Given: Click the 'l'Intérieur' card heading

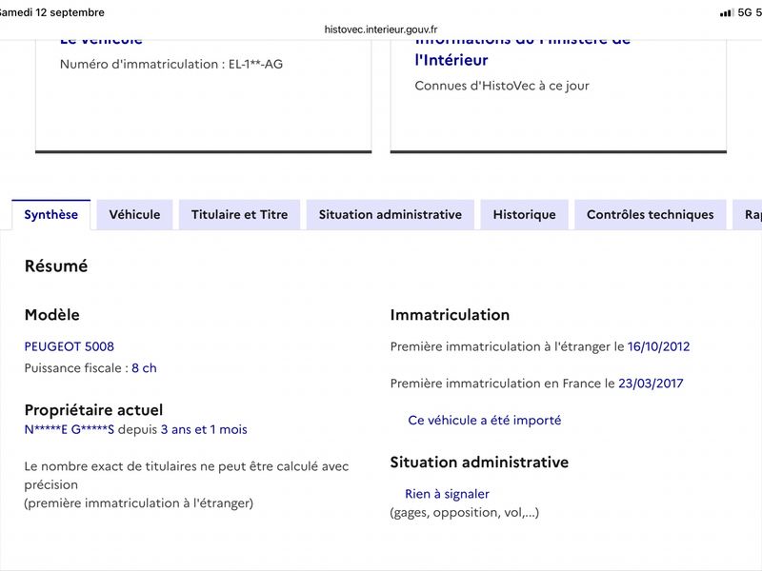Looking at the screenshot, I should [451, 60].
